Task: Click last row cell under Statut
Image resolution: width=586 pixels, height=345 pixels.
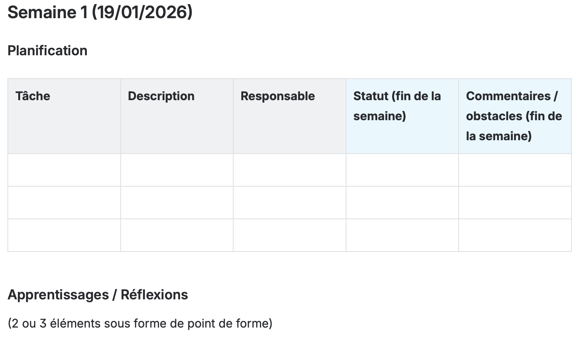Action: (402, 235)
